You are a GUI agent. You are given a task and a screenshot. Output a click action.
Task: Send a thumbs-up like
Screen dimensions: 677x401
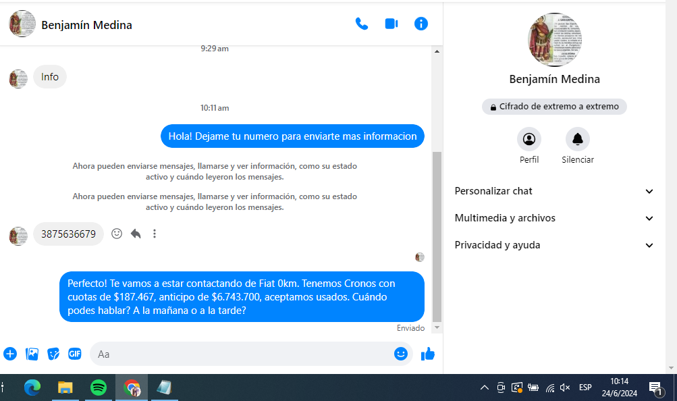point(428,354)
